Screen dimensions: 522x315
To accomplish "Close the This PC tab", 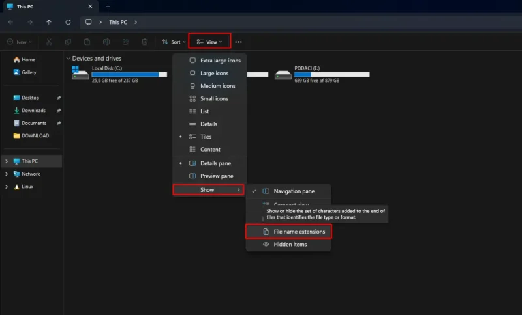I will coord(90,7).
